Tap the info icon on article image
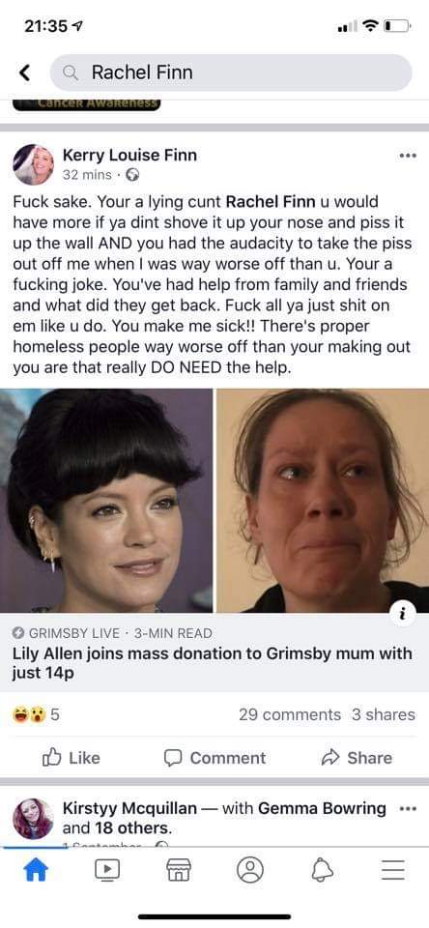Image resolution: width=429 pixels, height=928 pixels. point(403,615)
